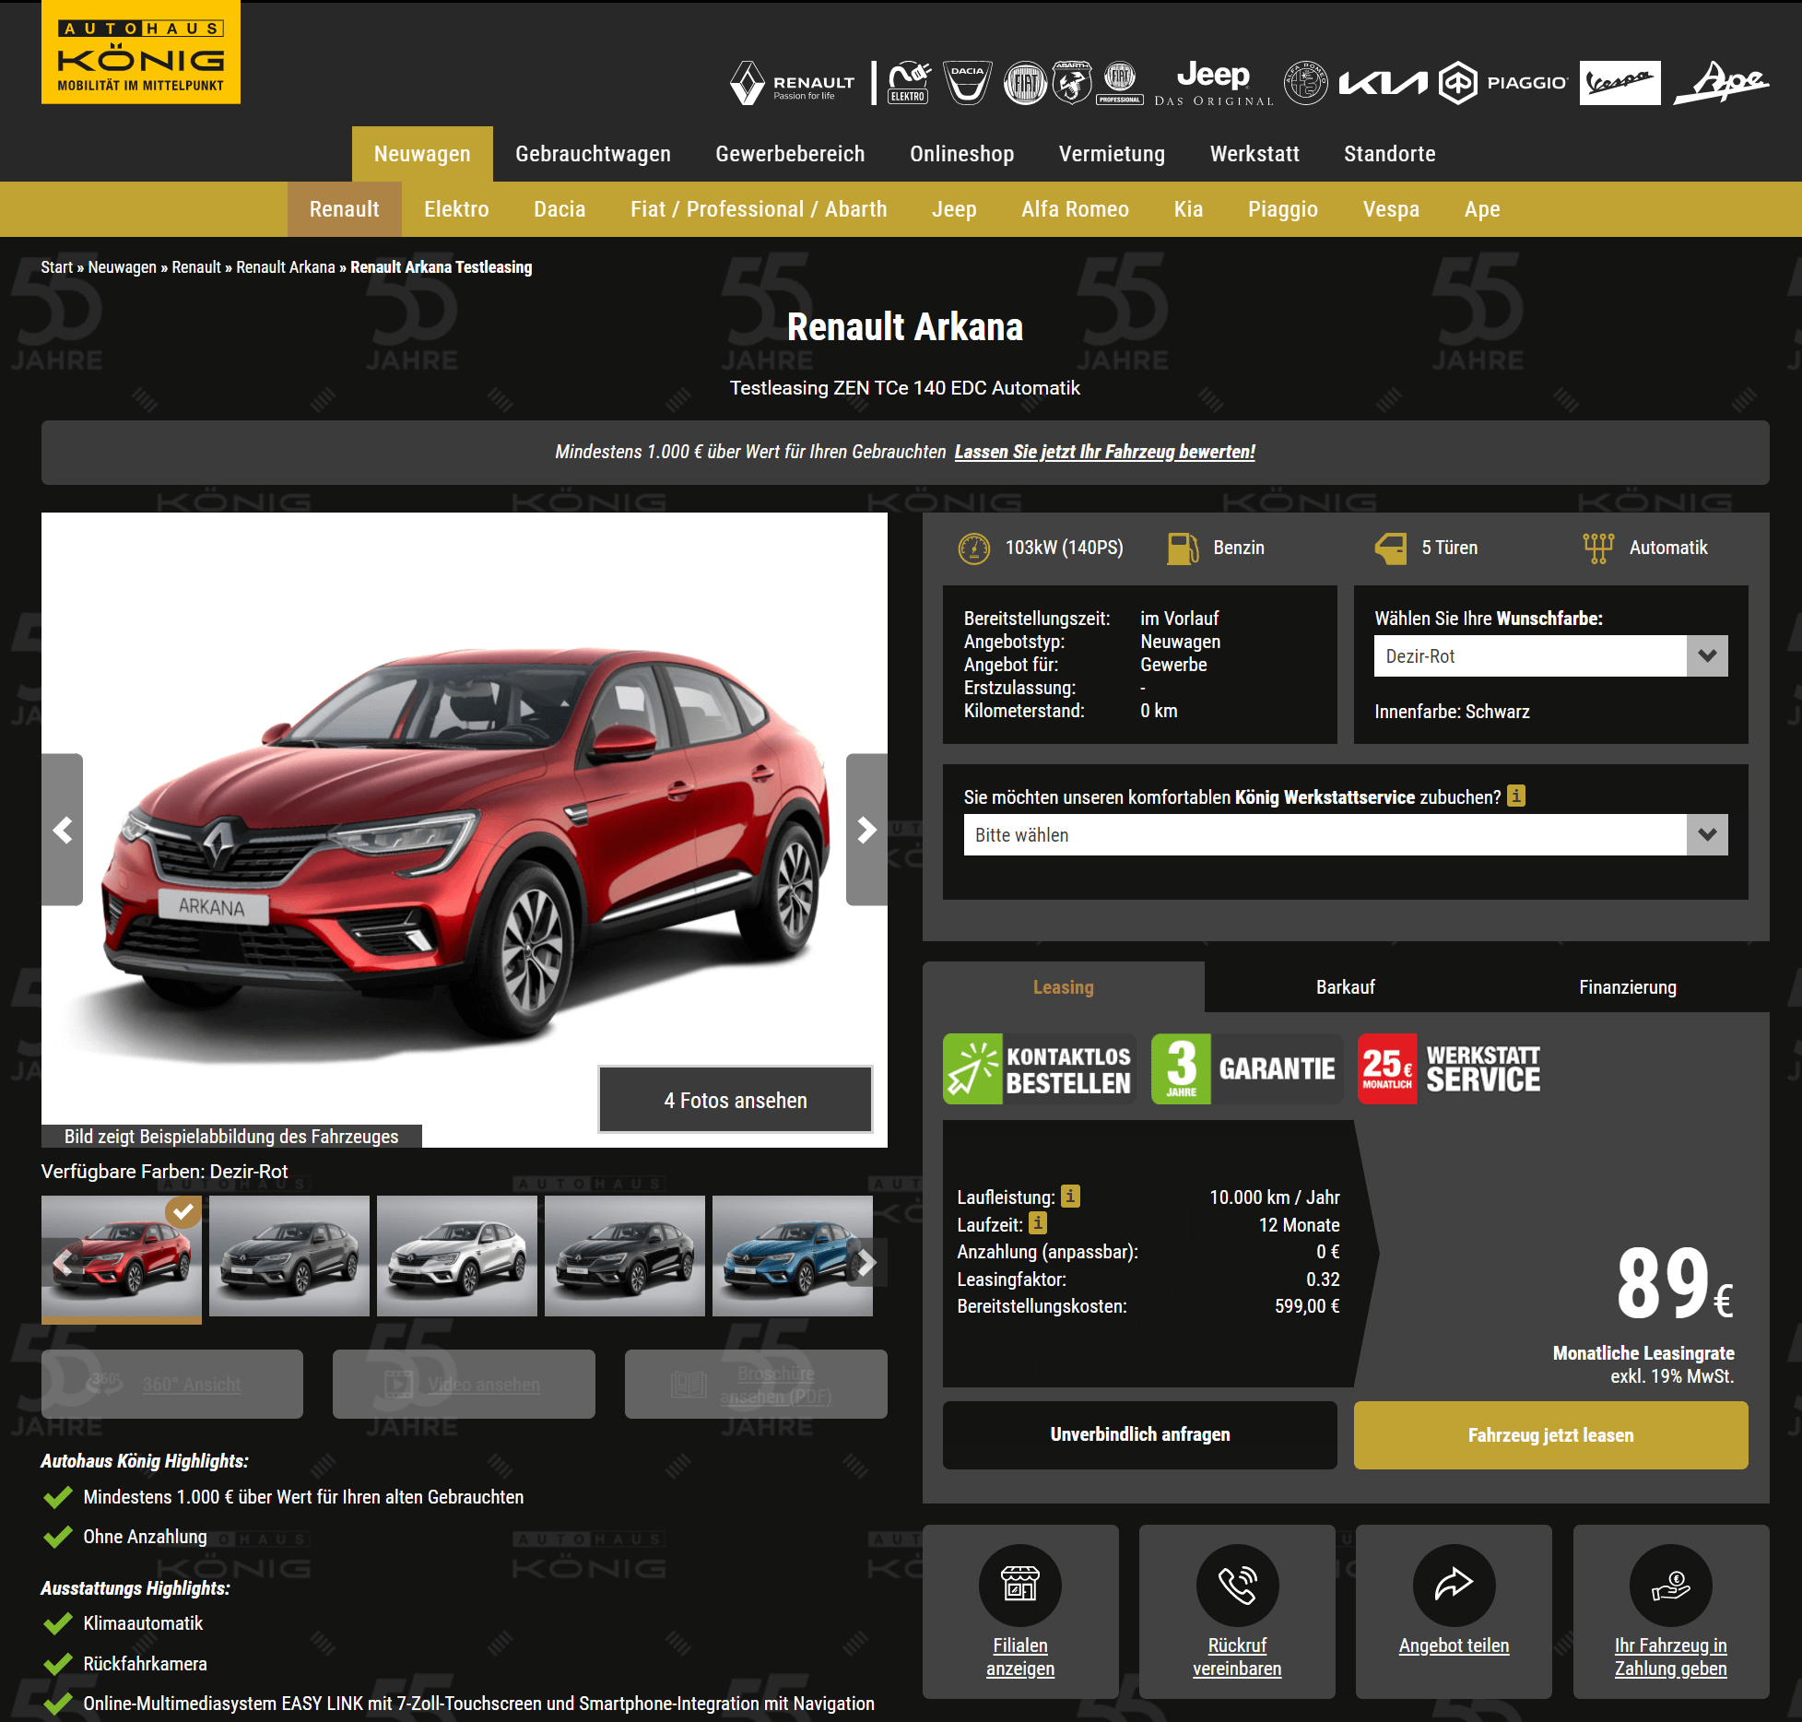1802x1722 pixels.
Task: Select the black car color thumbnail
Action: click(x=625, y=1256)
